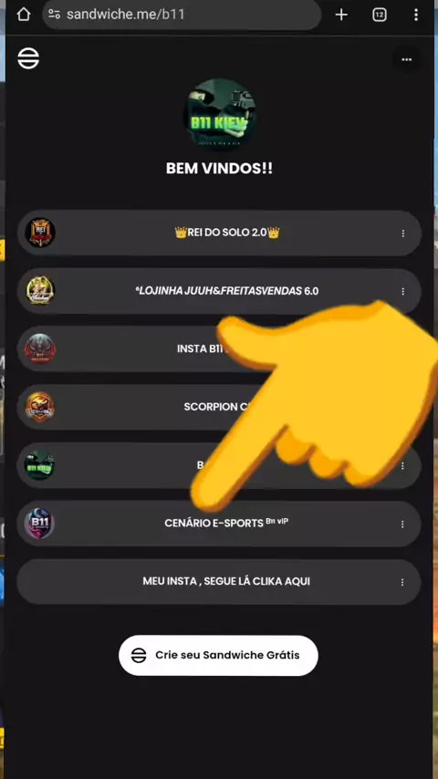Click the LOJINHA JUUH link thumbnail icon
Viewport: 438px width, 779px height.
pyautogui.click(x=40, y=291)
